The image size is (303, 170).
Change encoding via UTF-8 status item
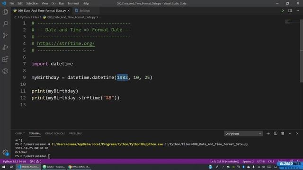(261, 161)
